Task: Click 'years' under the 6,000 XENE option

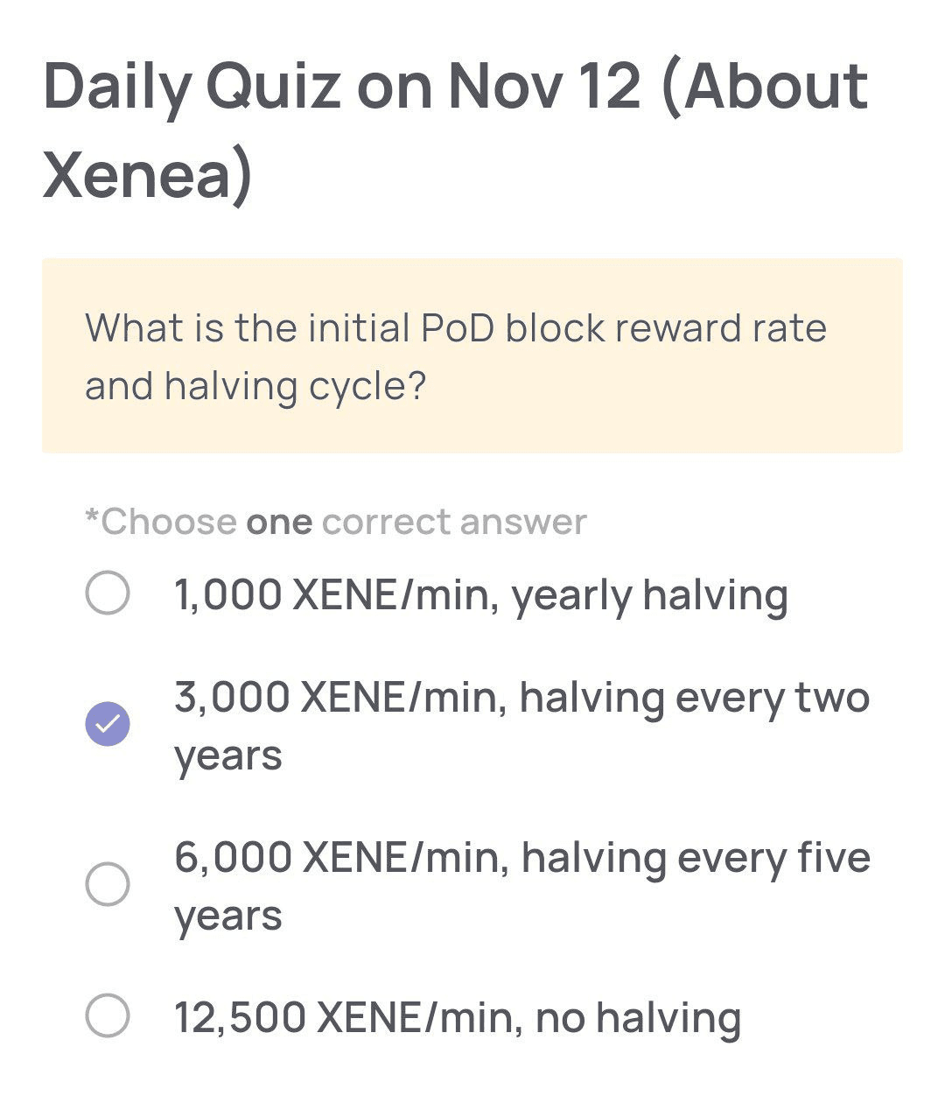Action: click(x=227, y=916)
